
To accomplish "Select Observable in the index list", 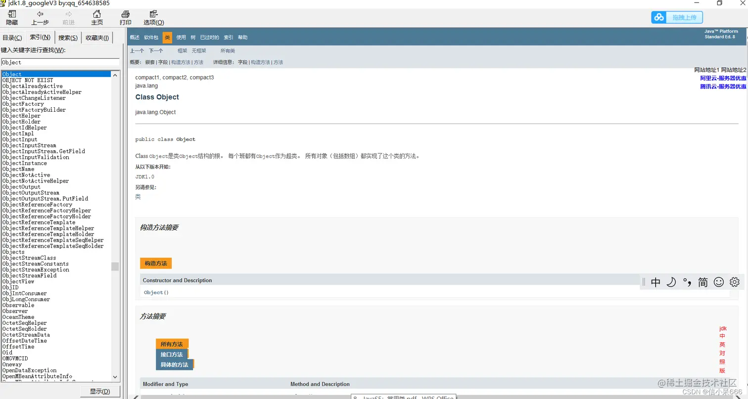I will point(18,306).
